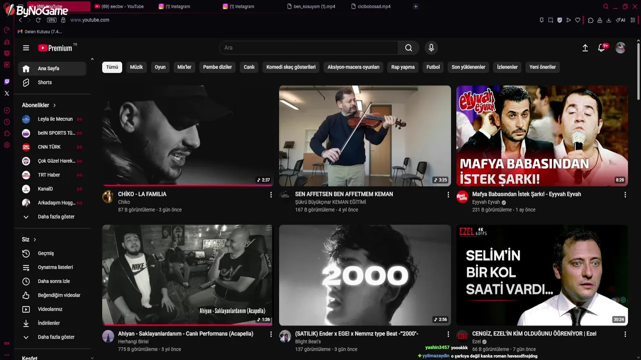Open the Leyla ile Mecnun subscription
The height and width of the screenshot is (360, 641).
(52, 119)
